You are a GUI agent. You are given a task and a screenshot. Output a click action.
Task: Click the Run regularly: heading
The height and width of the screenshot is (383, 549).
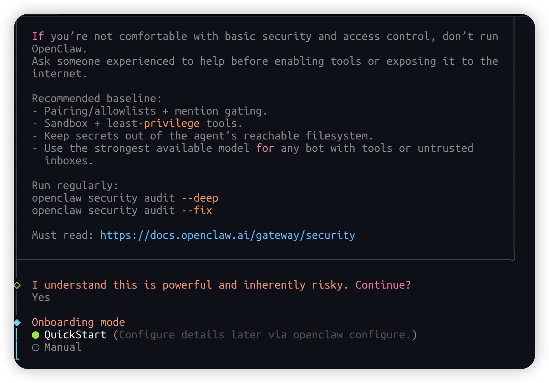click(x=75, y=186)
